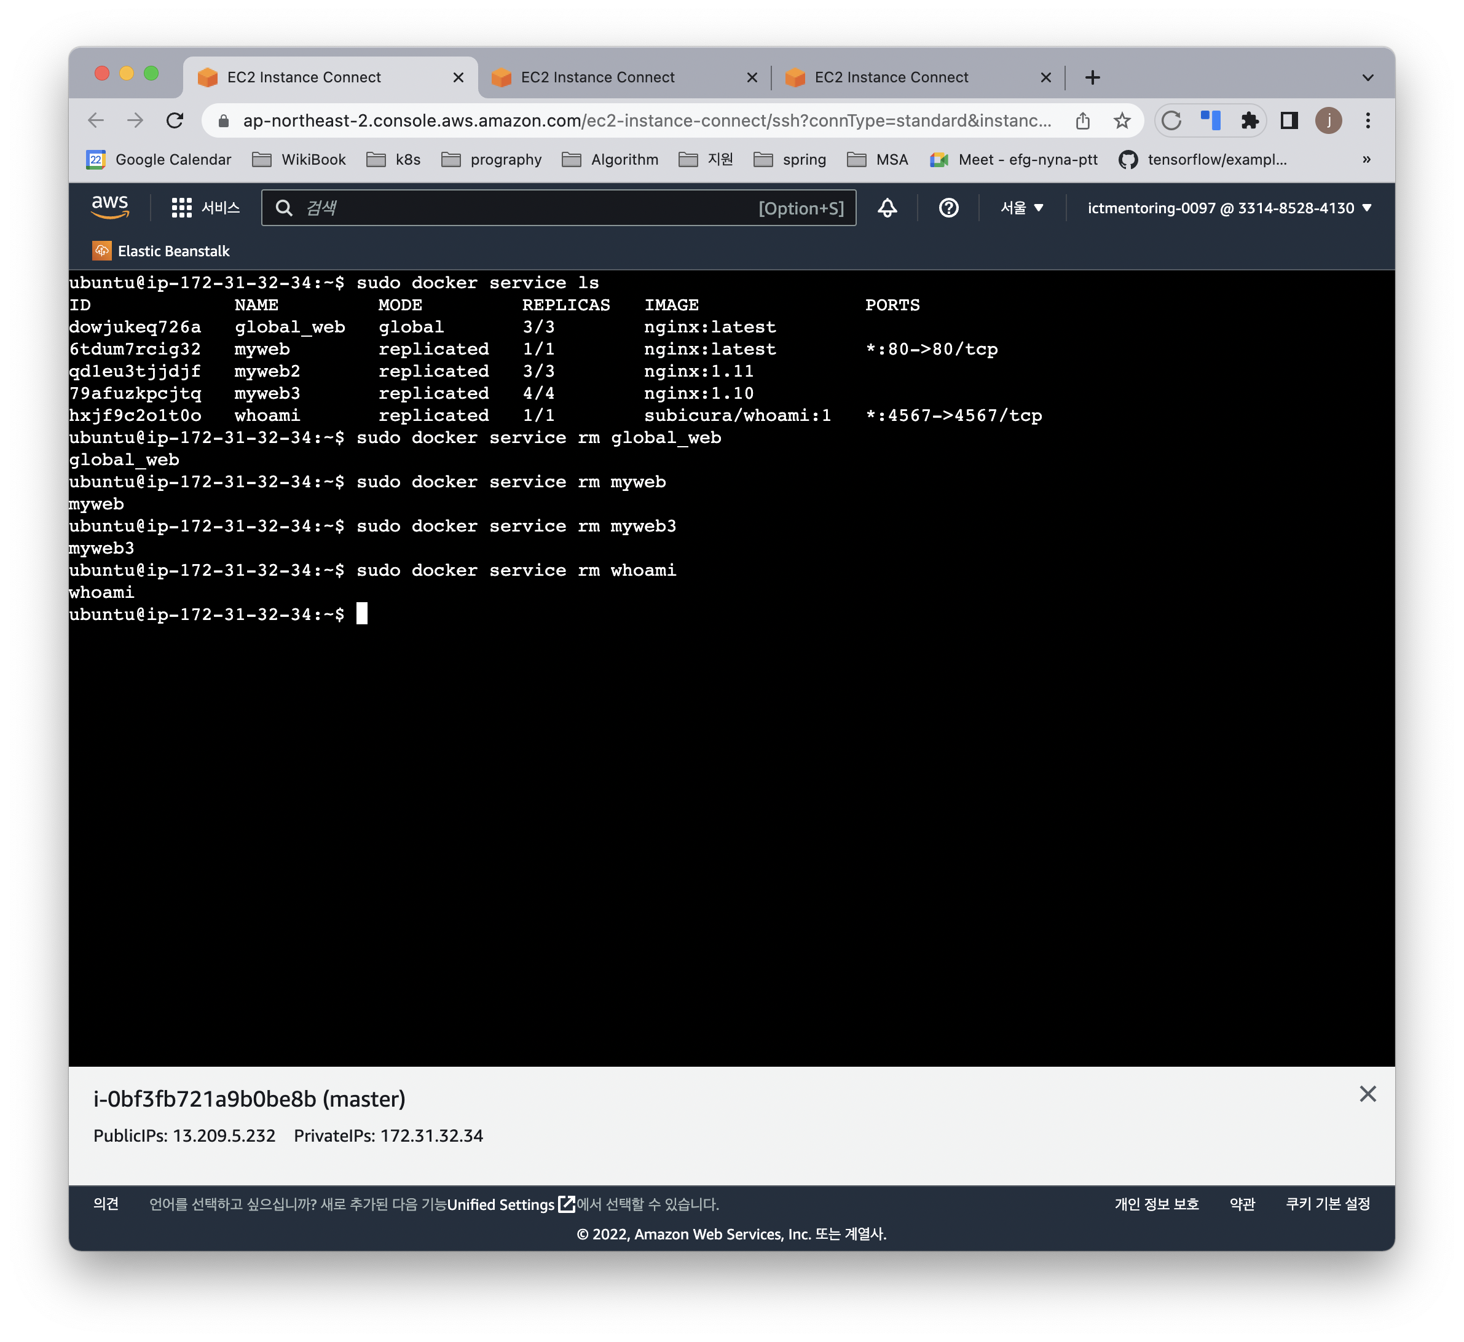The width and height of the screenshot is (1464, 1342).
Task: Open the AWS help question mark icon
Action: coord(948,208)
